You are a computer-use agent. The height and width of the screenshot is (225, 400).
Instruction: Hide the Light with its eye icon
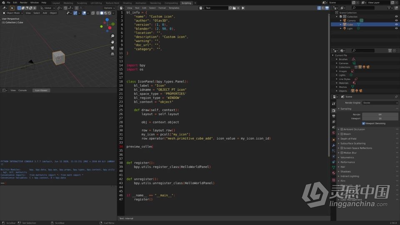coord(396,29)
